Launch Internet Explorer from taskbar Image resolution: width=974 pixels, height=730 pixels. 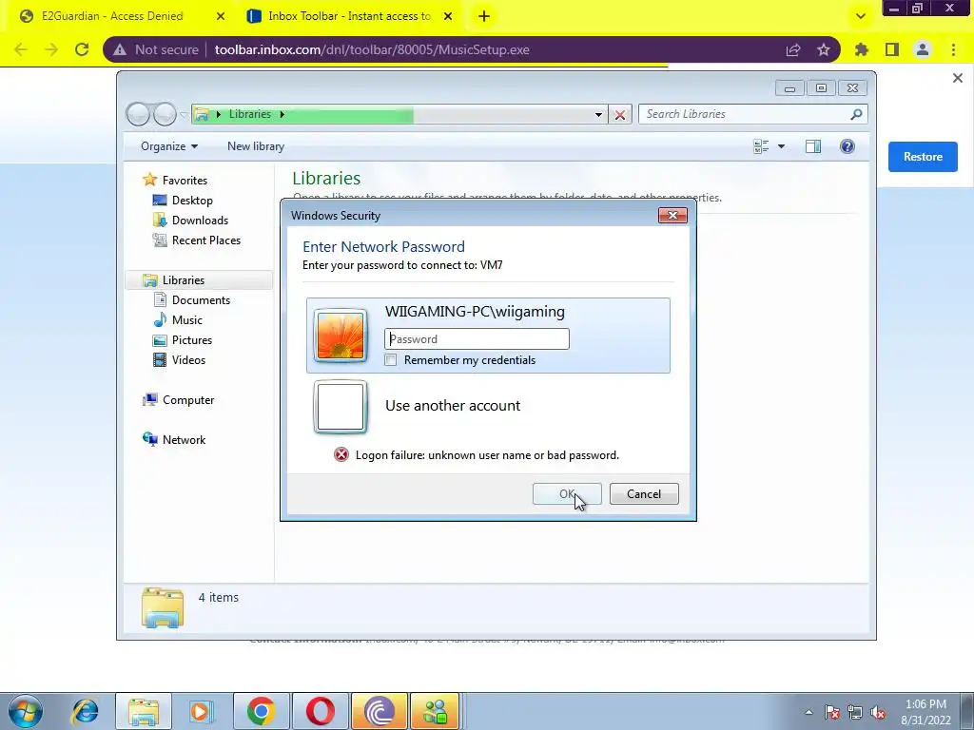(x=85, y=711)
